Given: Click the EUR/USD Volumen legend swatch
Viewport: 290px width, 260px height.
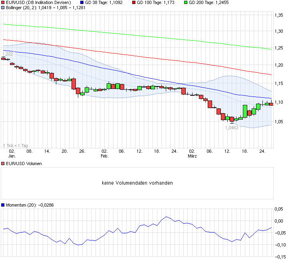Looking at the screenshot, I should point(3,163).
